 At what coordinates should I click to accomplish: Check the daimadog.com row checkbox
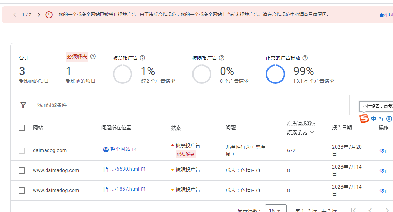22,151
